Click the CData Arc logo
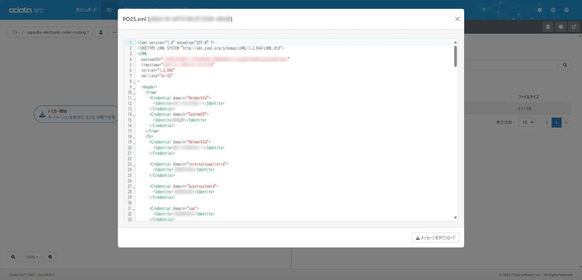582x280 pixels. click(26, 10)
